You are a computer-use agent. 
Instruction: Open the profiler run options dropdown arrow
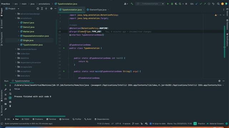pyautogui.click(x=183, y=4)
